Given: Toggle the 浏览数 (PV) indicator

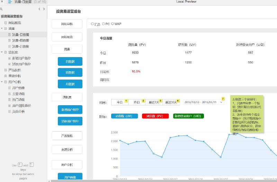Looking at the screenshot, I should click(155, 116).
